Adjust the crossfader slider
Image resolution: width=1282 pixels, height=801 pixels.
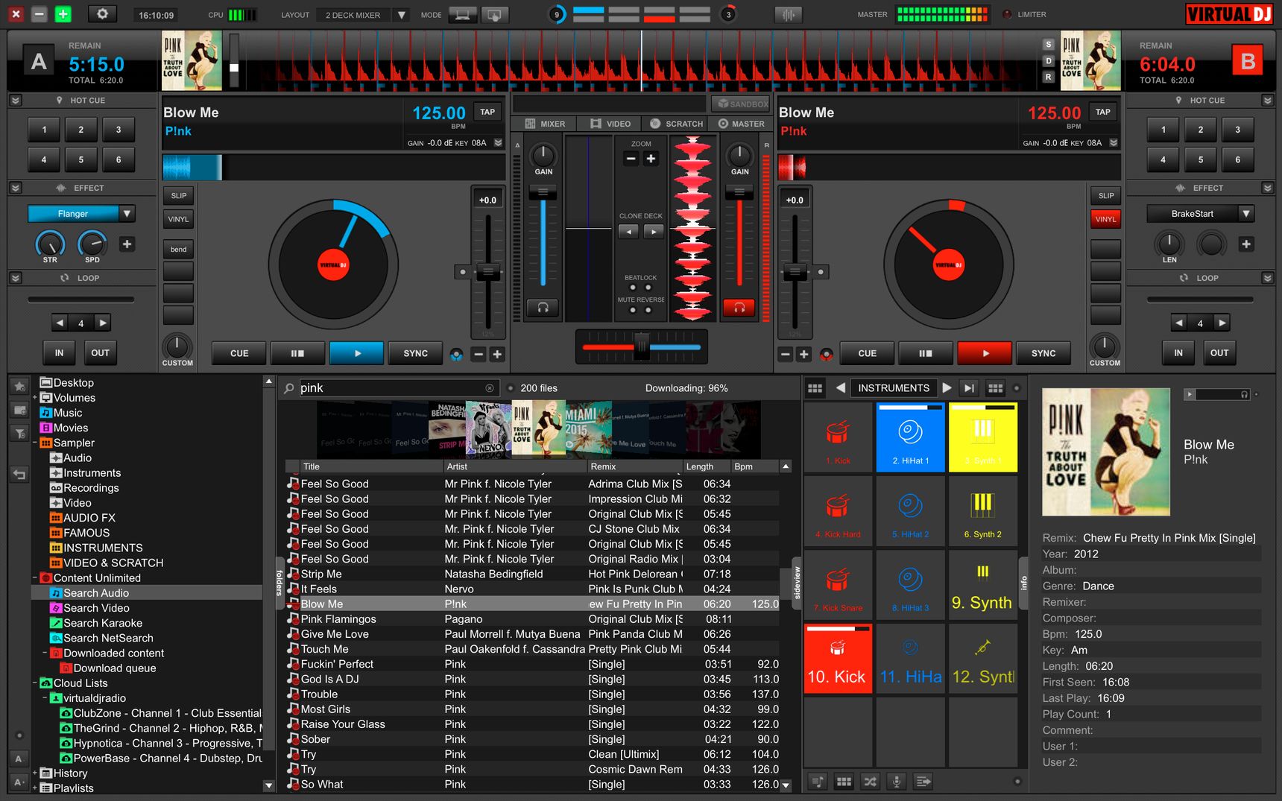tap(641, 346)
